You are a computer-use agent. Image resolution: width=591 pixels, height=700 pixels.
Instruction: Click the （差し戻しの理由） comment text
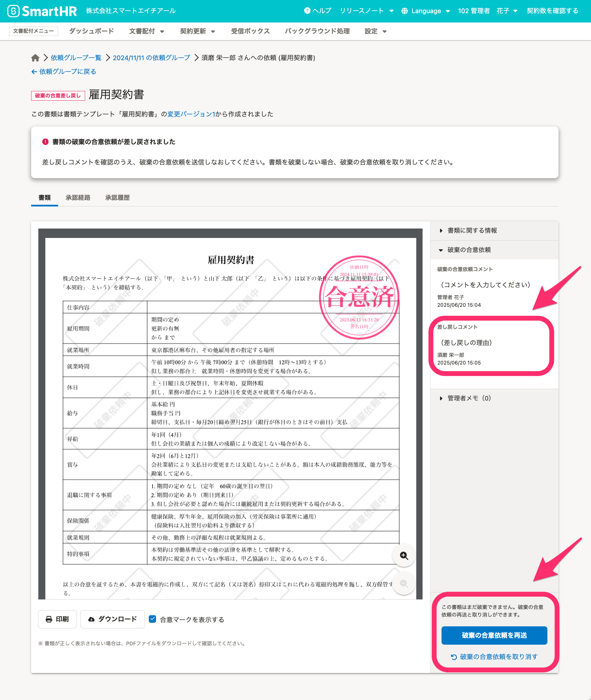click(x=466, y=343)
